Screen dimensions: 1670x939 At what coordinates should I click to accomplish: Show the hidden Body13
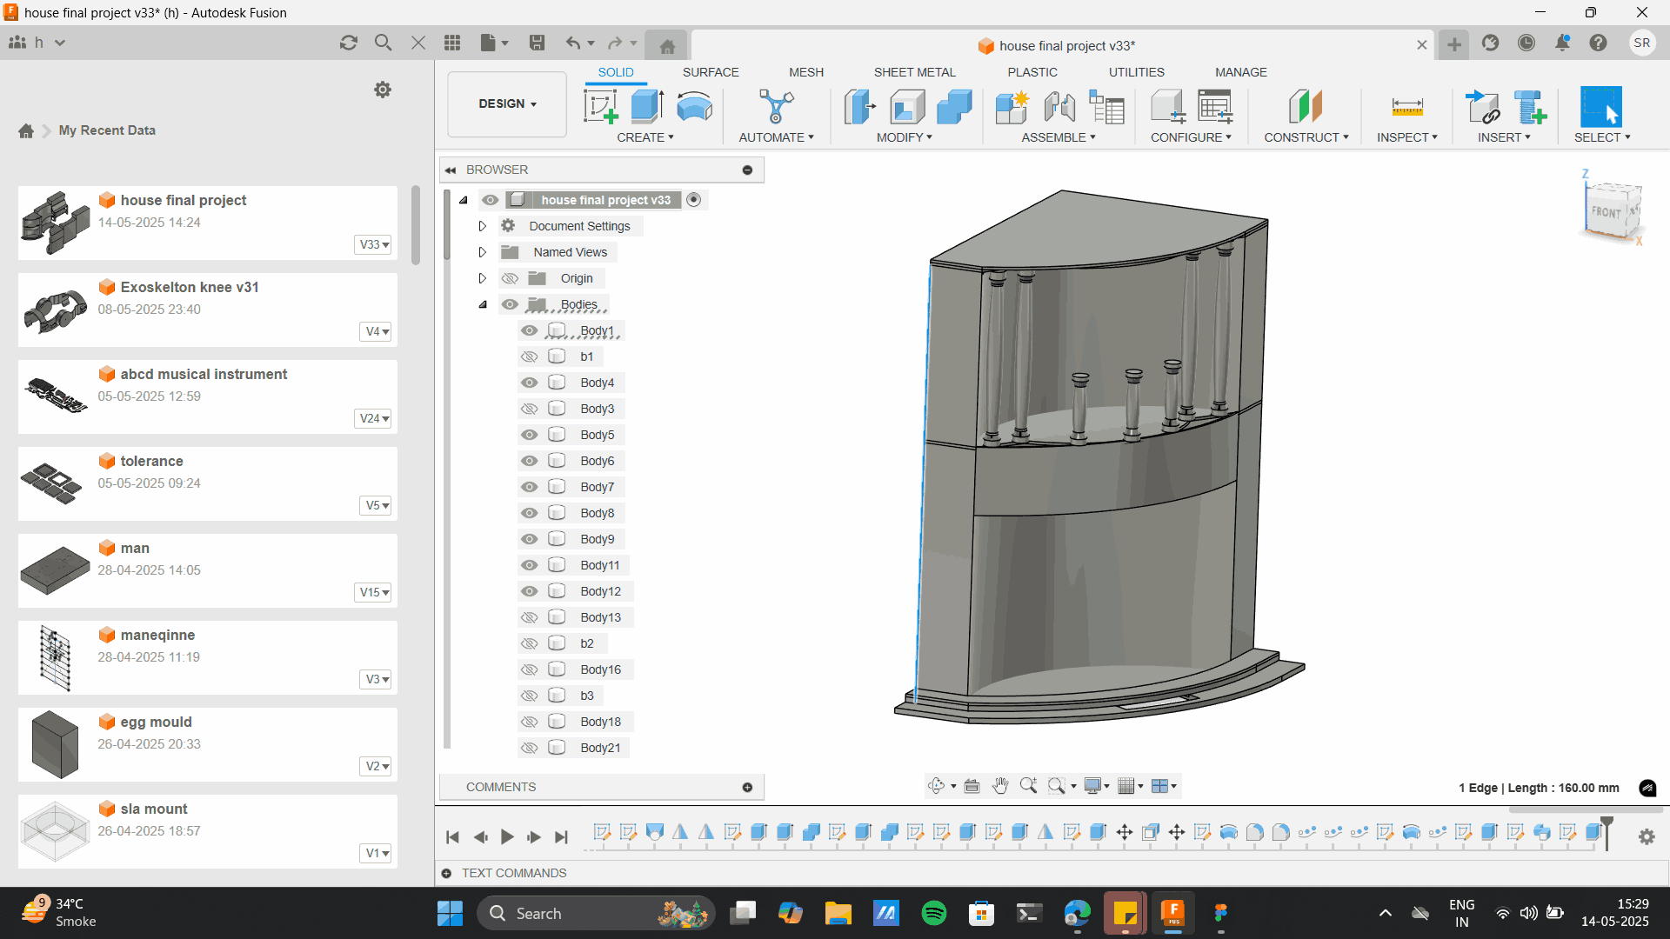coord(529,617)
